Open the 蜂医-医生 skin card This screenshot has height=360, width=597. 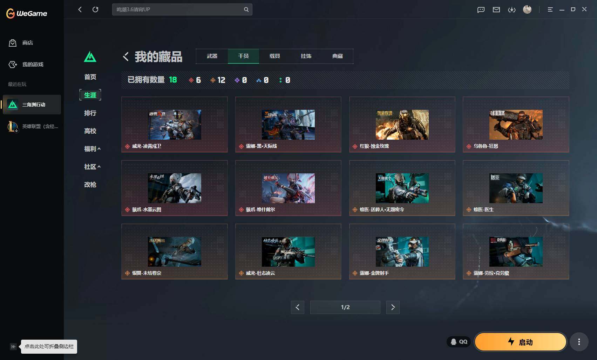pyautogui.click(x=516, y=188)
